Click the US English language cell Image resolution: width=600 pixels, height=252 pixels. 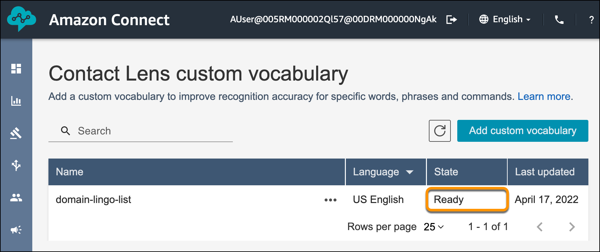click(x=378, y=199)
